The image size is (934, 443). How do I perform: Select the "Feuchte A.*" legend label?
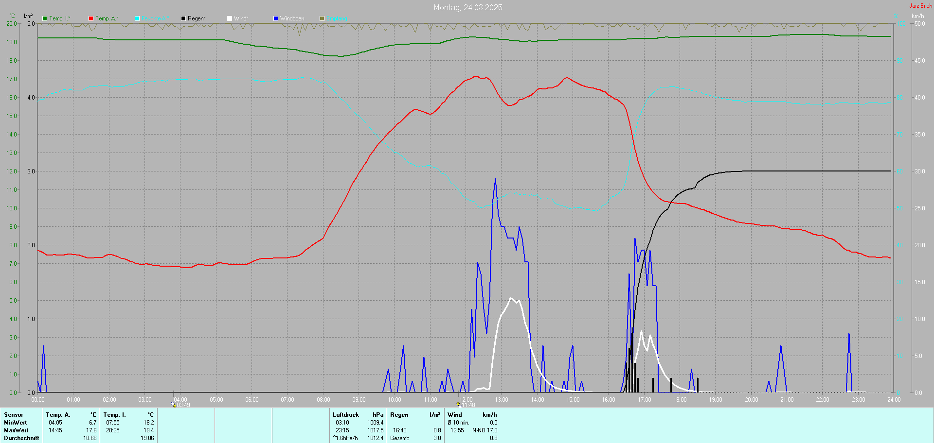(156, 18)
